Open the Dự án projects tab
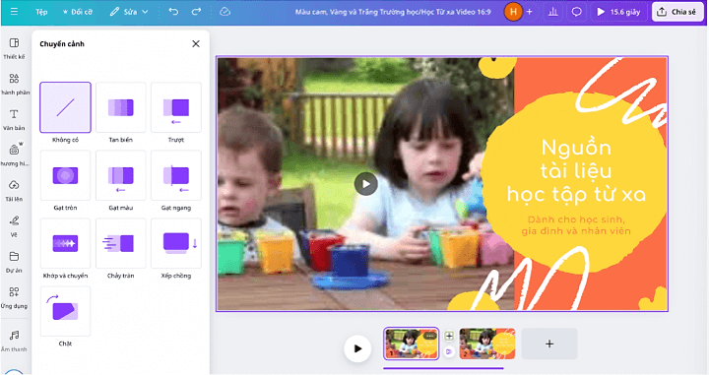709x375 pixels. 14,262
